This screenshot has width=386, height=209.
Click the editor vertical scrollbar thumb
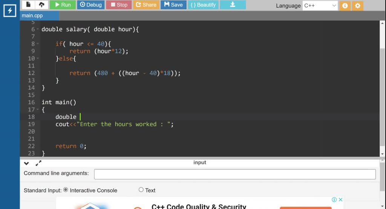382,97
